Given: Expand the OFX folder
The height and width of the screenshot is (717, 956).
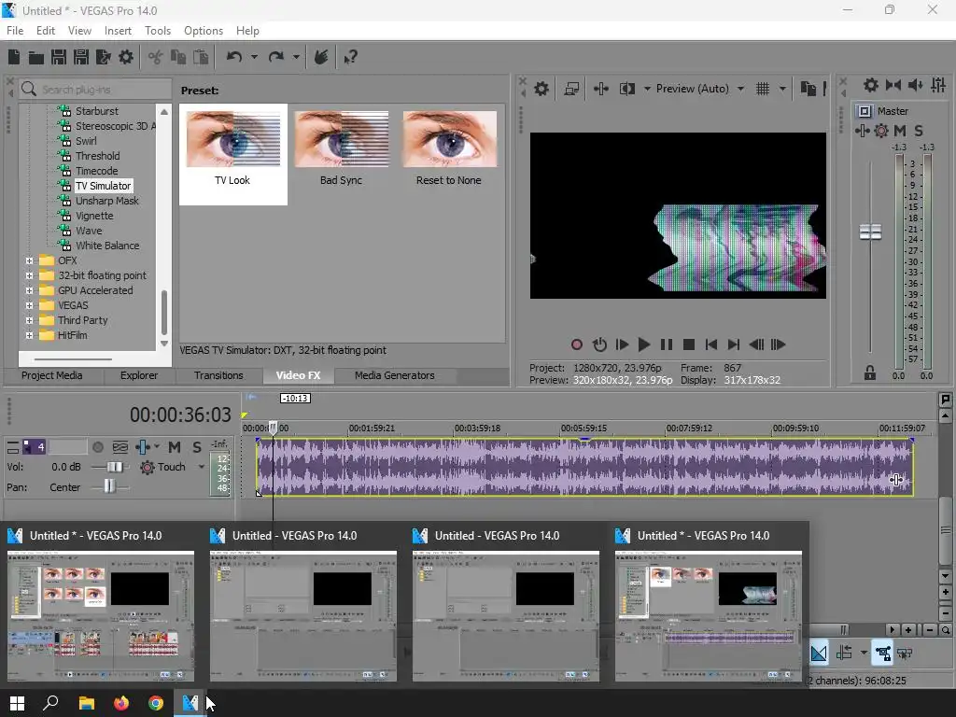Looking at the screenshot, I should tap(29, 260).
